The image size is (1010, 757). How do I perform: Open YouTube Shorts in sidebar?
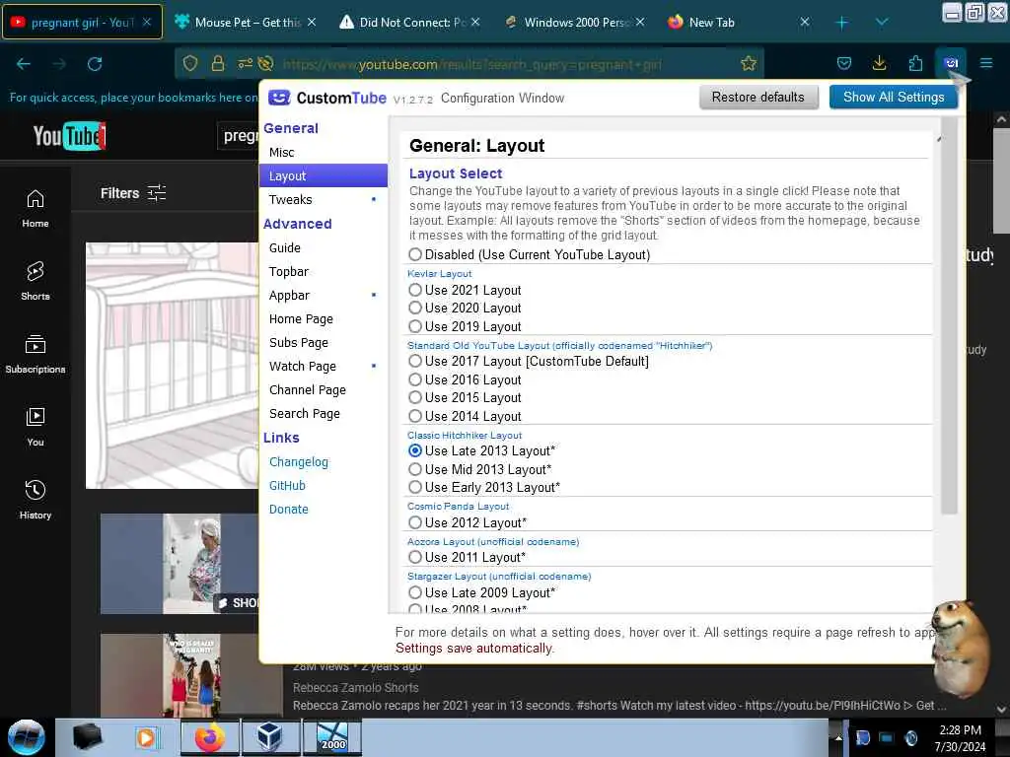[x=36, y=281]
